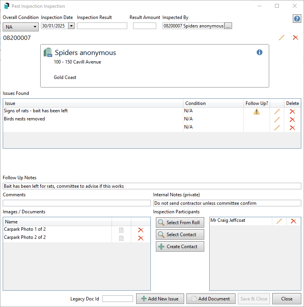Open document icon for Carpark Photo 2 of 2
Image resolution: width=304 pixels, height=307 pixels.
point(121,238)
